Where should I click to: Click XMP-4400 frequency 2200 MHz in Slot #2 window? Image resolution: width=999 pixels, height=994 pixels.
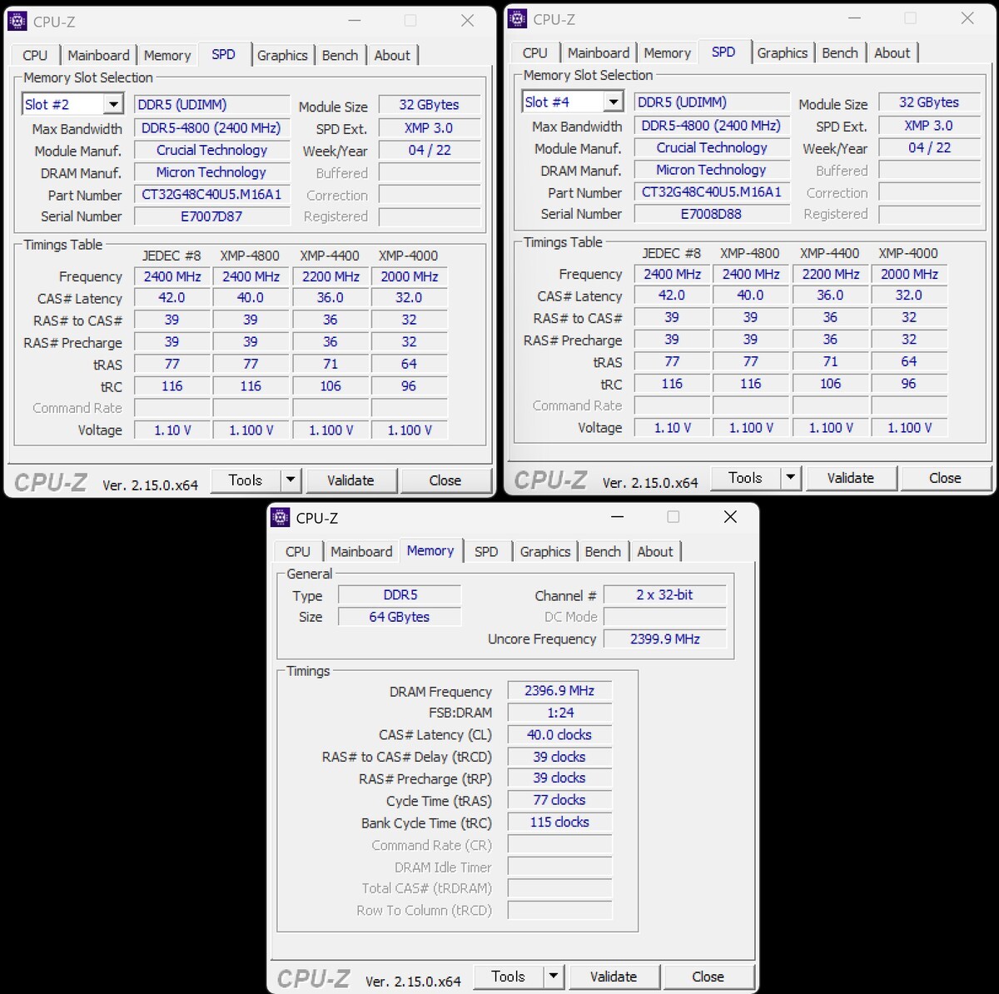coord(331,276)
